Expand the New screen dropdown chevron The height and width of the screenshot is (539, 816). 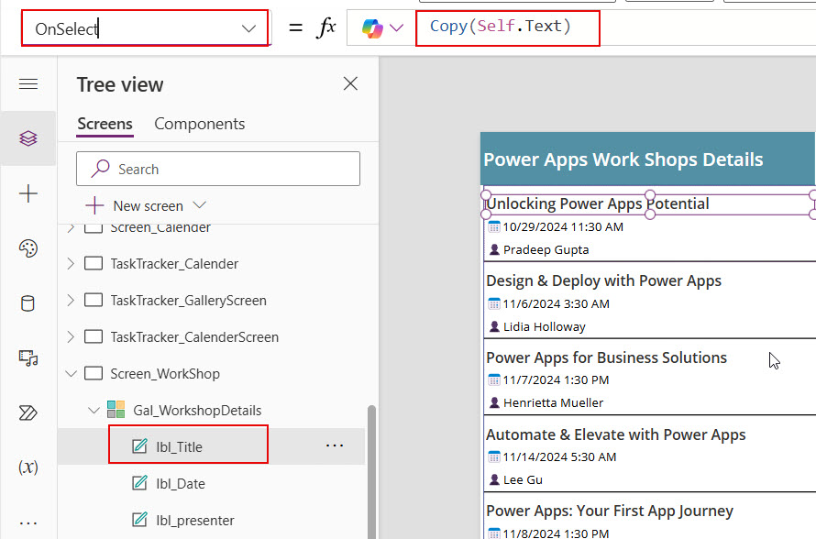199,205
